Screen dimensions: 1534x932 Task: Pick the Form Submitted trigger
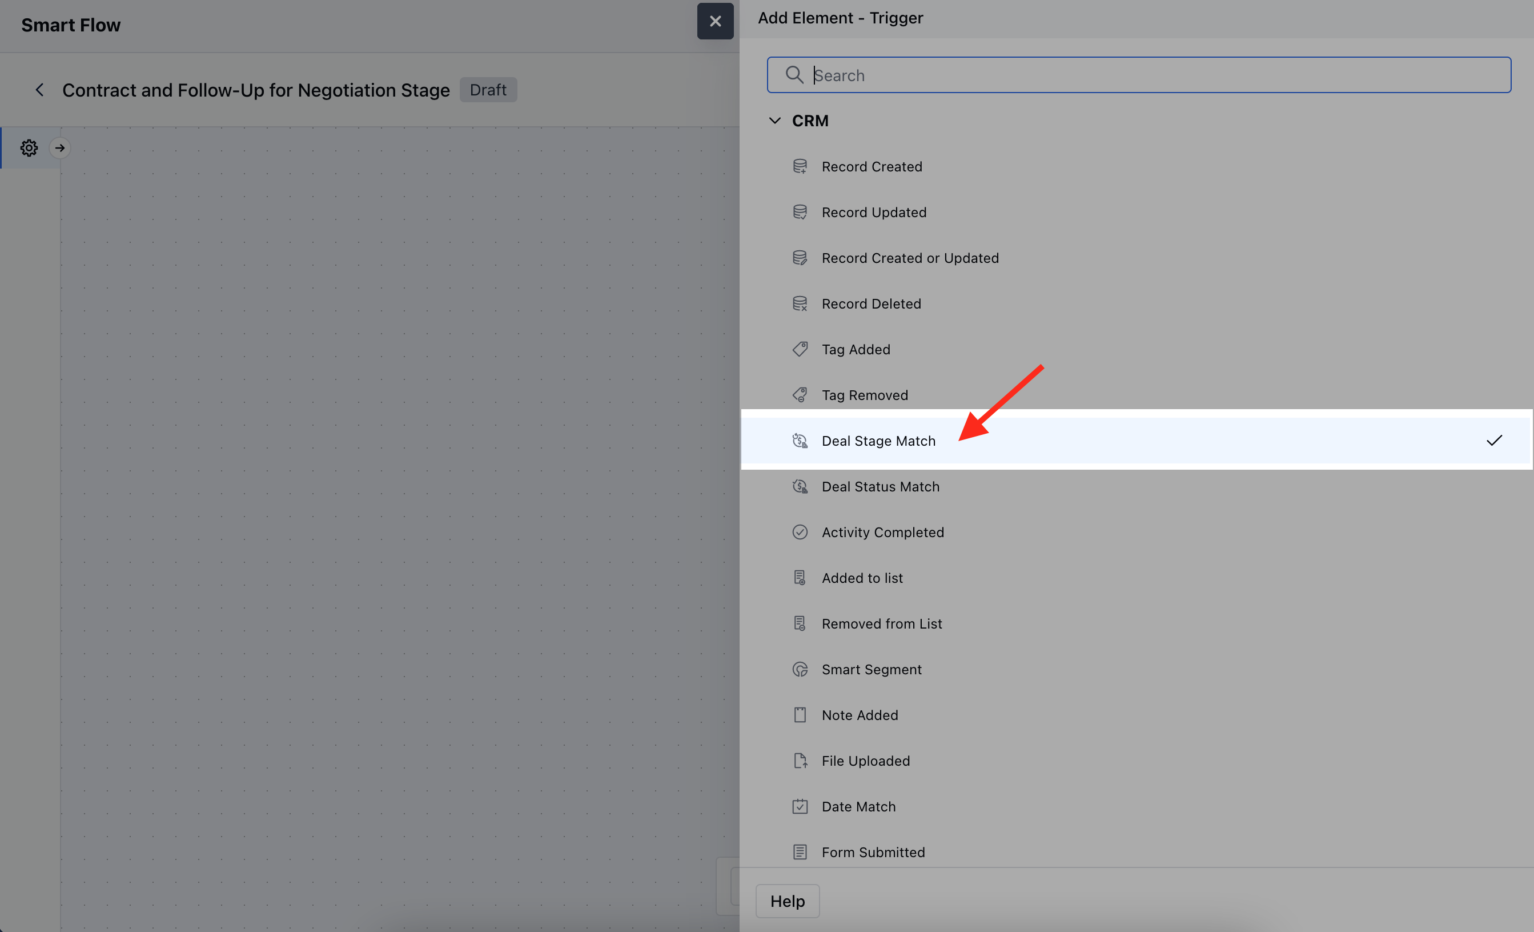(873, 851)
